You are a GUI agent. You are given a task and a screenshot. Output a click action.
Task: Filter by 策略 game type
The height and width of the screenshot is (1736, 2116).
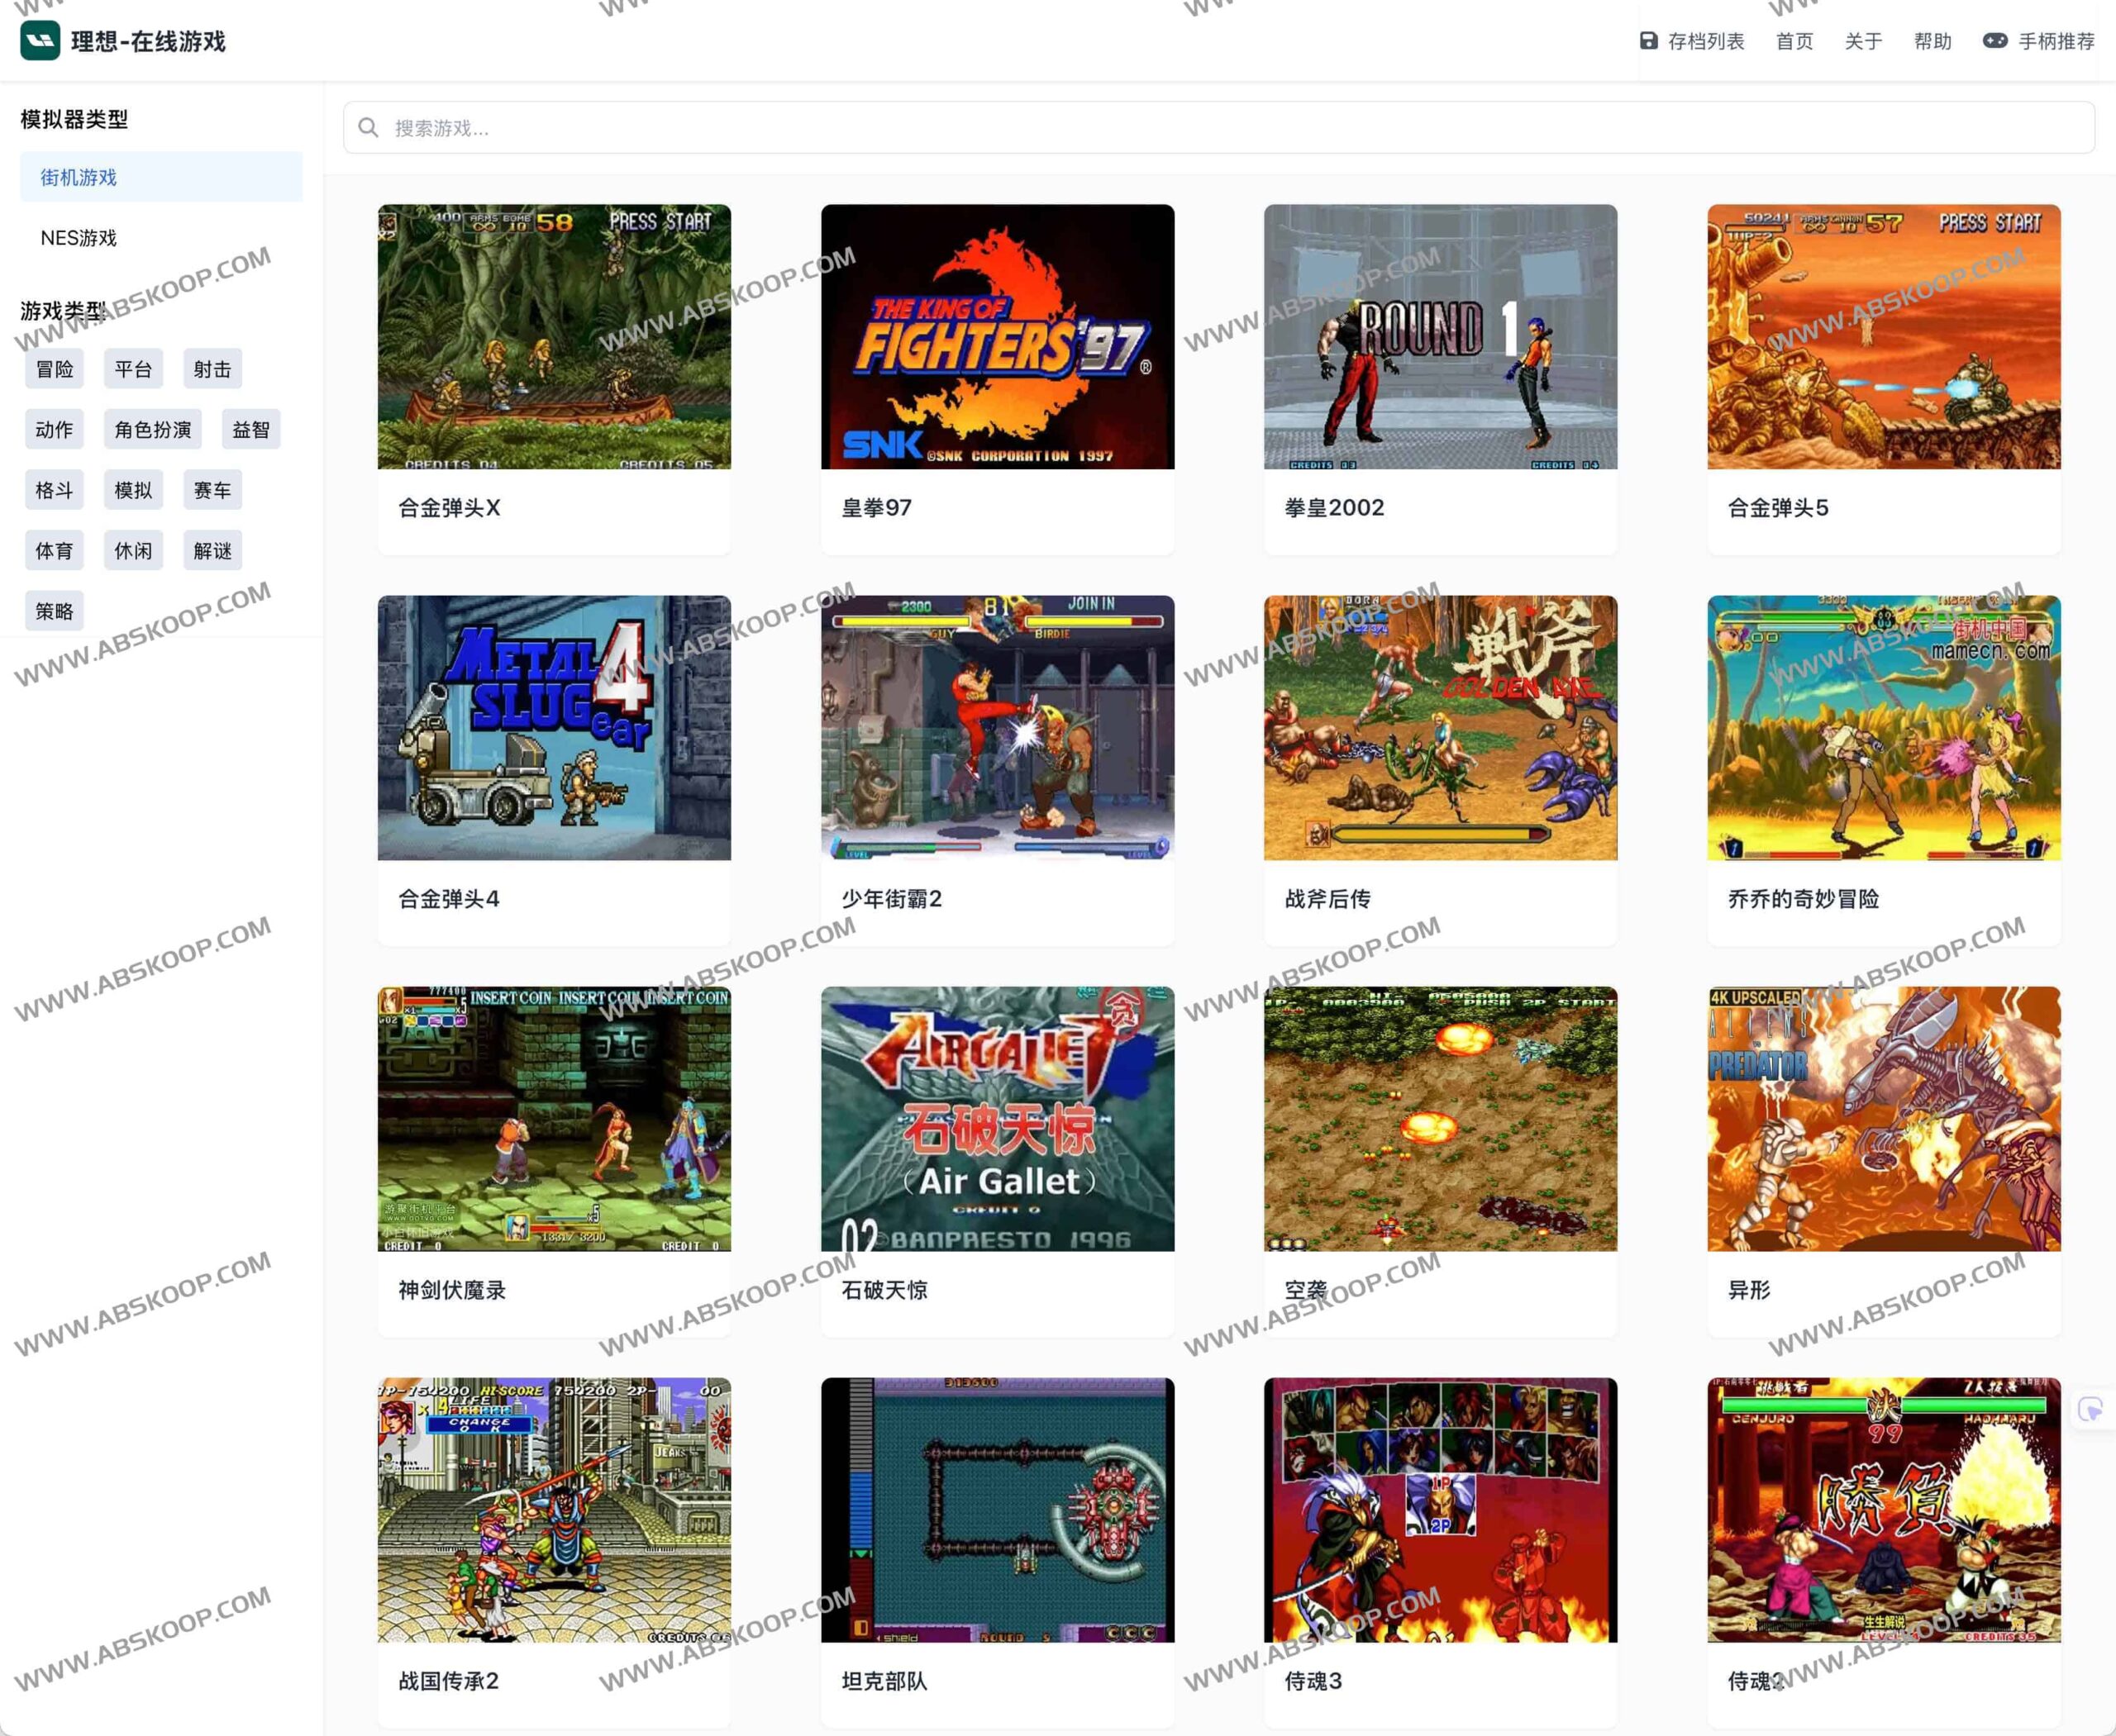coord(54,611)
